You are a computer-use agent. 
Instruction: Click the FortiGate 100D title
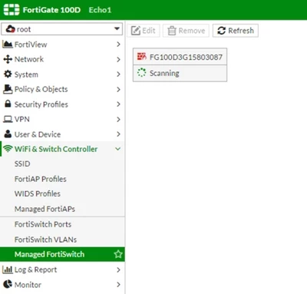pos(51,10)
